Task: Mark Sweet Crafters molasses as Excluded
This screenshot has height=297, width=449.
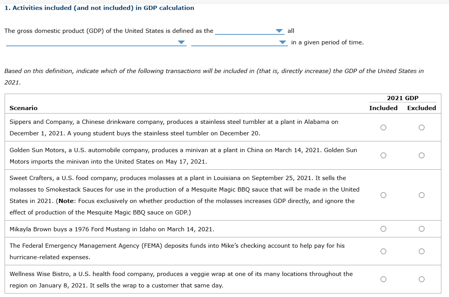Action: (x=421, y=195)
